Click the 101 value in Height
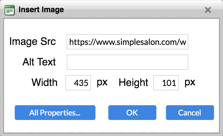Screen dimensions: 223x136 (169, 83)
